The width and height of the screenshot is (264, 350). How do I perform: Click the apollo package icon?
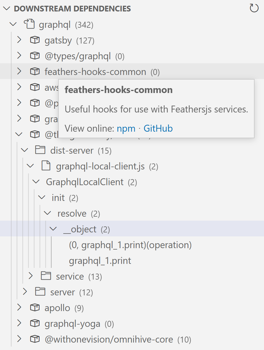point(35,308)
